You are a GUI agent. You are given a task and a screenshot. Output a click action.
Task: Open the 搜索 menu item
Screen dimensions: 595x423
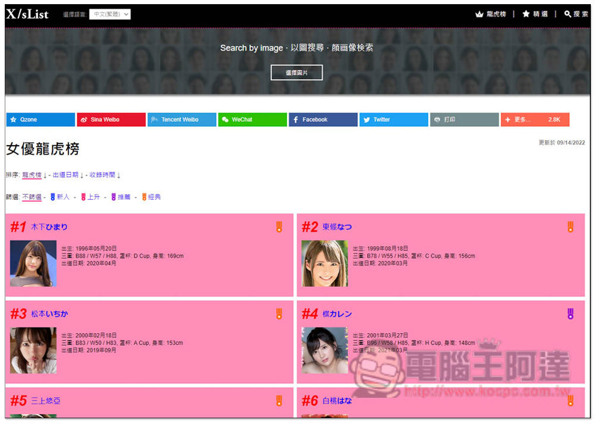click(x=581, y=14)
